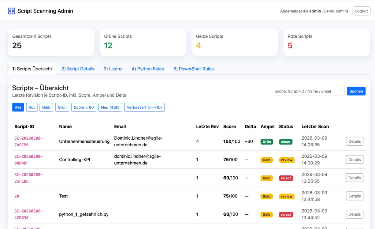Focus the Script-ID / Name / Email search field
Screen dimensions: 375x229
pyautogui.click(x=308, y=91)
